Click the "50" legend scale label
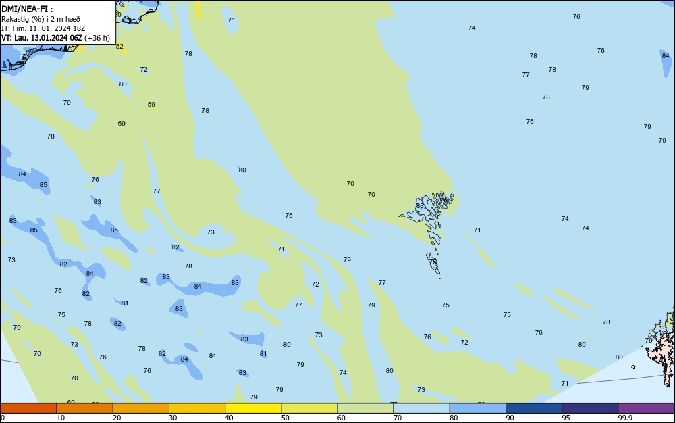Image resolution: width=675 pixels, height=423 pixels. 285,418
